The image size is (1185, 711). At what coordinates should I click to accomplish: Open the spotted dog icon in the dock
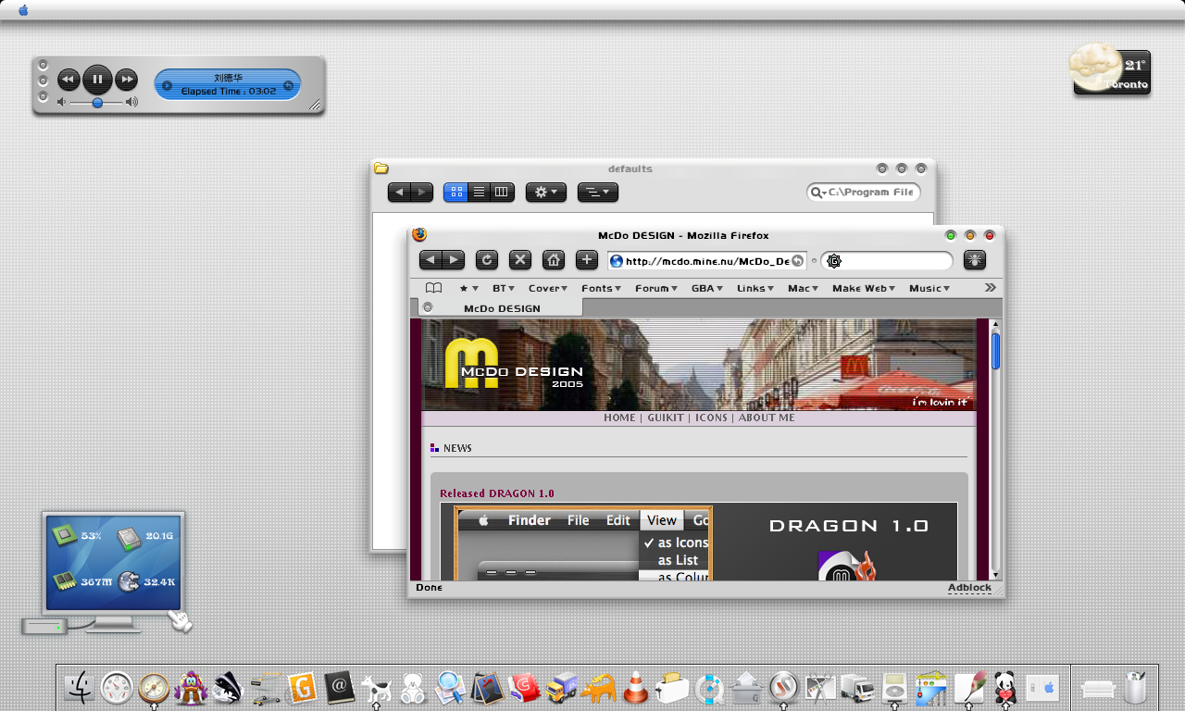pos(377,688)
